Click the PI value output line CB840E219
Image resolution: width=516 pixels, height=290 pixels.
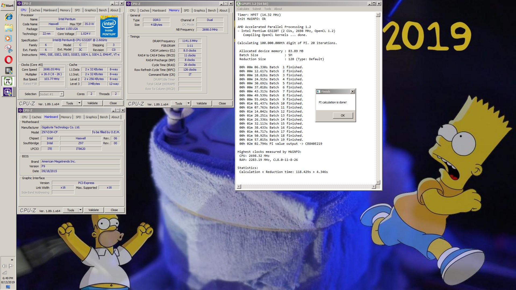point(281,144)
